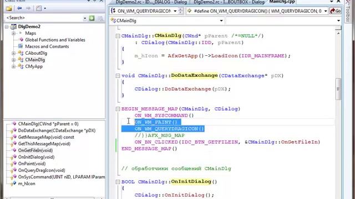Select Macros and Constants item
The width and height of the screenshot is (355, 199).
pyautogui.click(x=47, y=46)
